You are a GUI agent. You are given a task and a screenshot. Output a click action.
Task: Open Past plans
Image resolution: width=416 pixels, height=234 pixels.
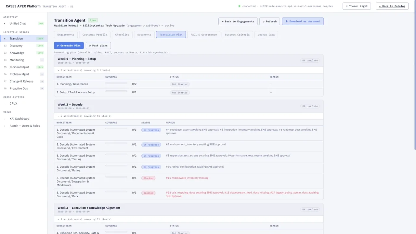tap(98, 45)
